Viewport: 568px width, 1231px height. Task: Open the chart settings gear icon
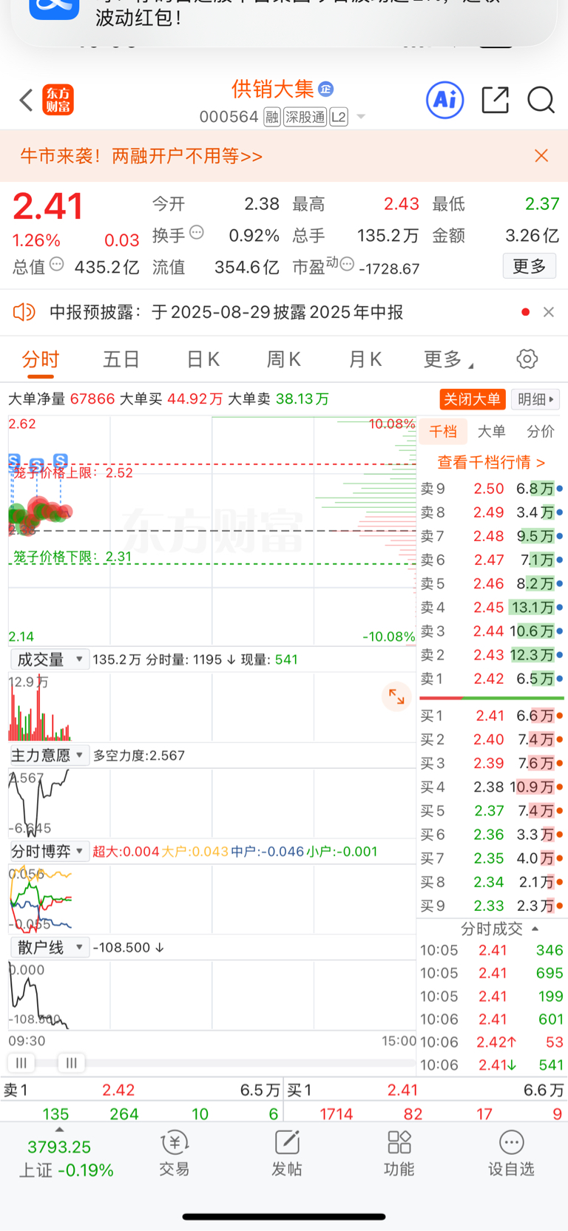click(x=527, y=359)
